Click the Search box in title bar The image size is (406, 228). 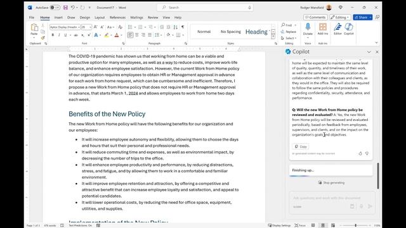coord(205,8)
